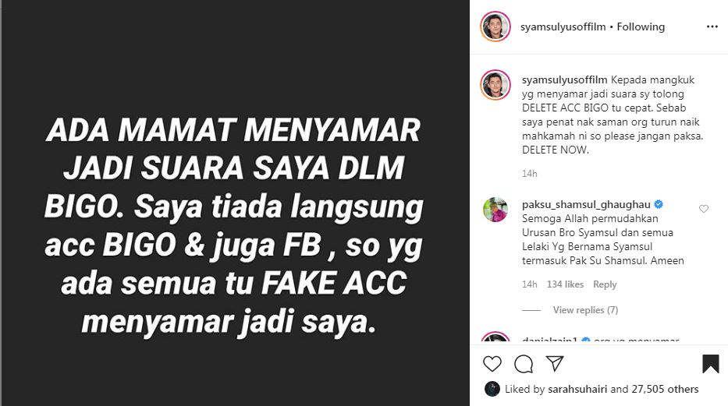Click syamsulyusoffilm header profile picture

(x=495, y=26)
